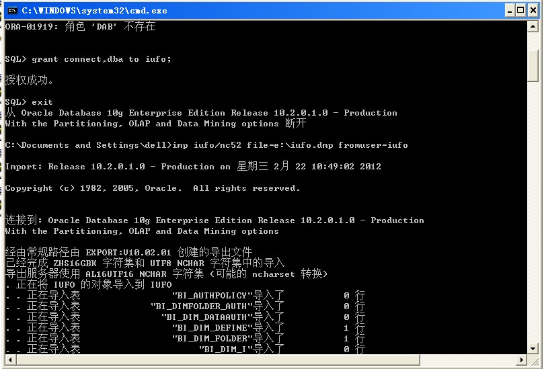Click the '正在将 IUFO 的对象导入到 IUFO' line
The image size is (544, 369).
[89, 285]
